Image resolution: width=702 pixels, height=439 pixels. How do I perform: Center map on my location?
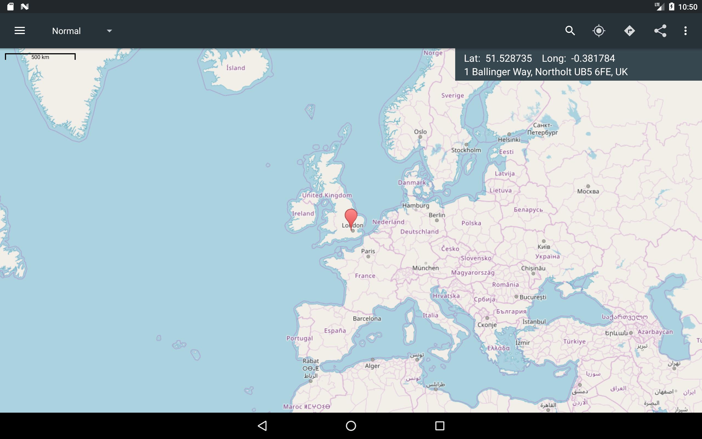click(599, 31)
